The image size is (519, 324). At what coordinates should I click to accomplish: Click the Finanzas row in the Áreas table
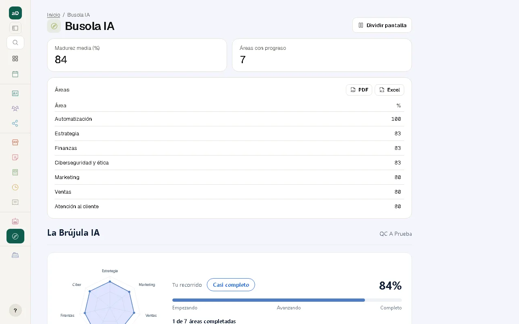pos(229,148)
